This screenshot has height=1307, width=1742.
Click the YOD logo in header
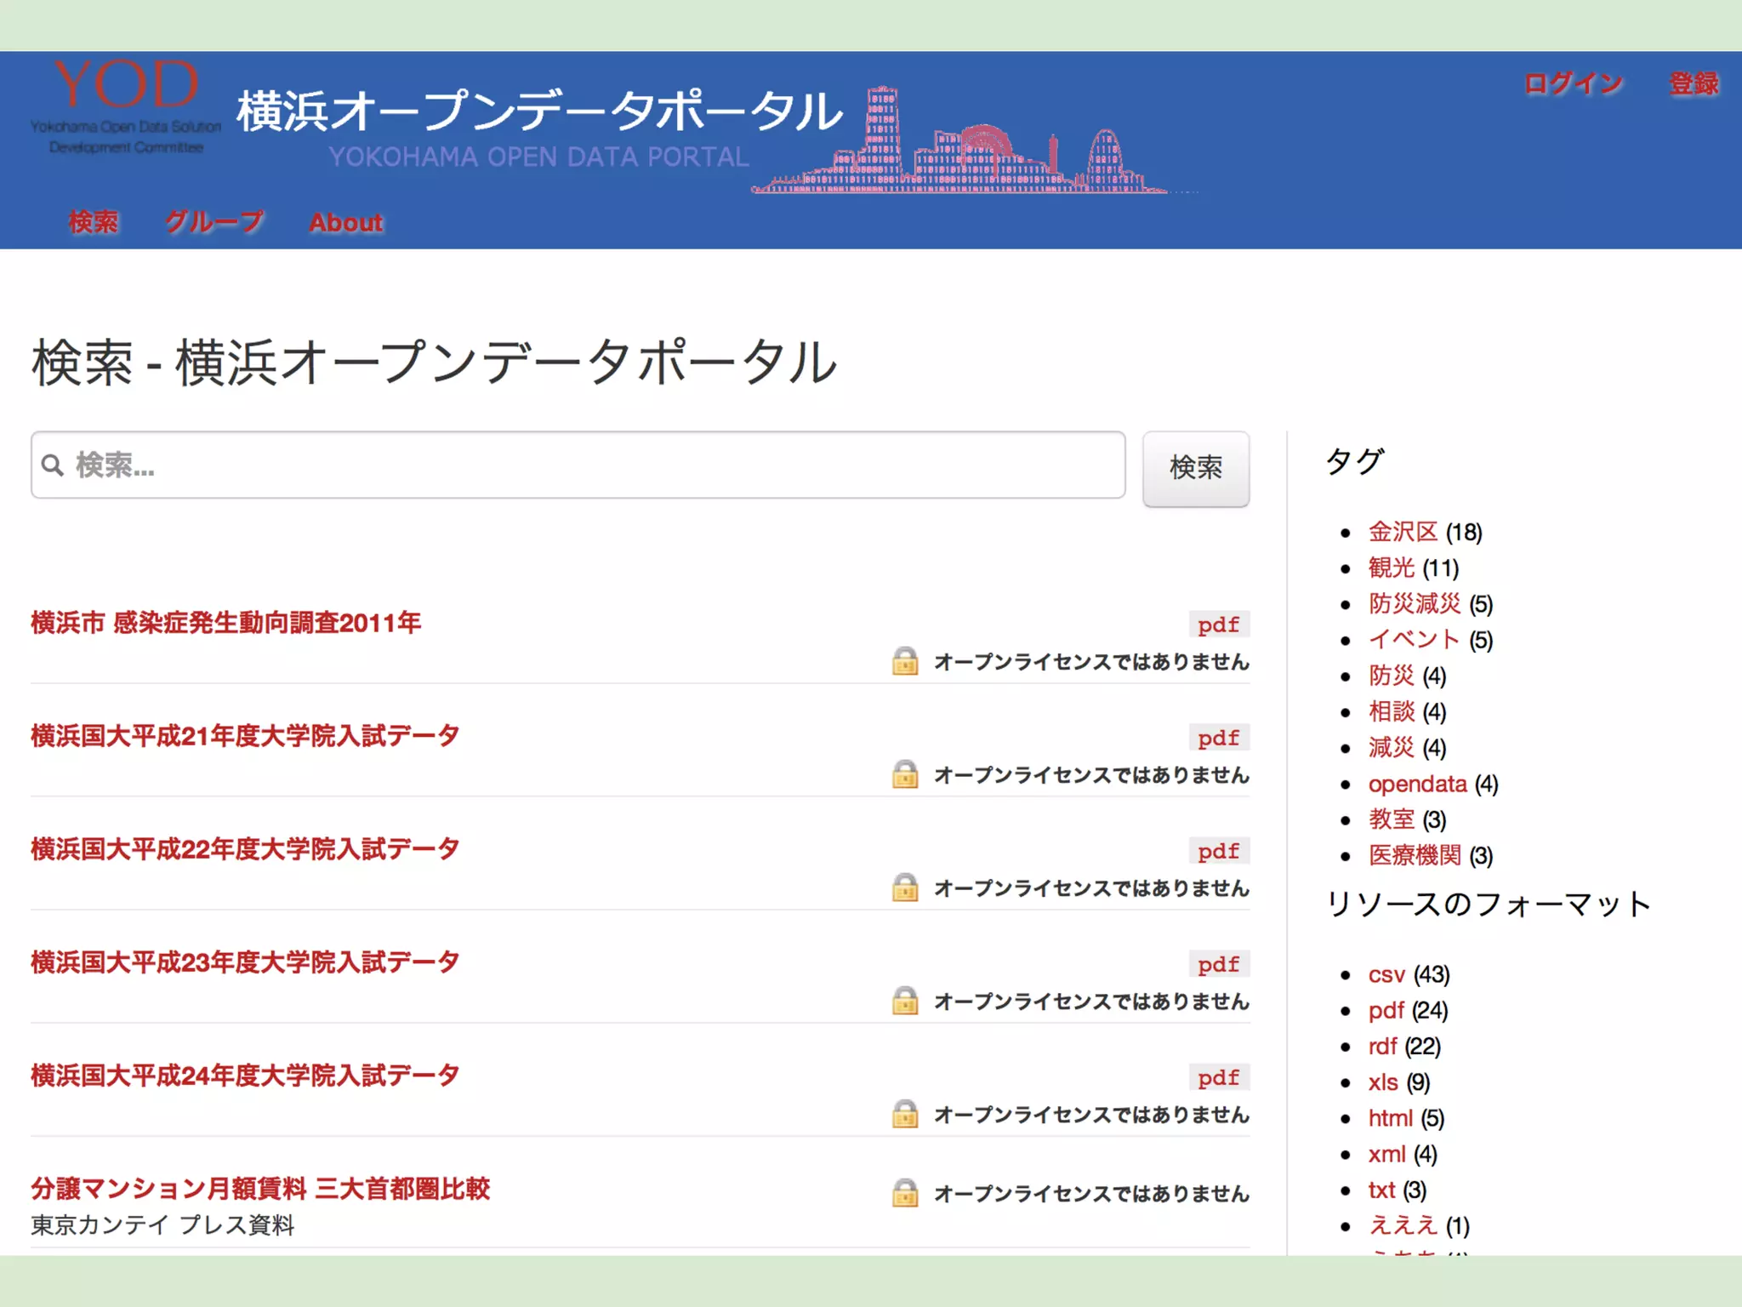pos(126,106)
